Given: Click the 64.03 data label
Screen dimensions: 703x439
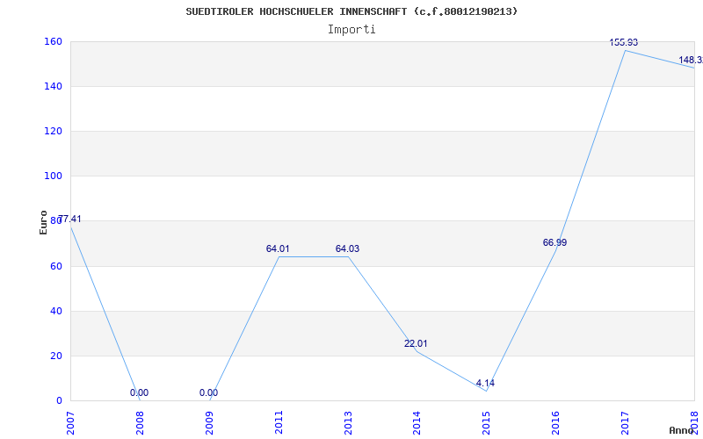Looking at the screenshot, I should [x=347, y=248].
